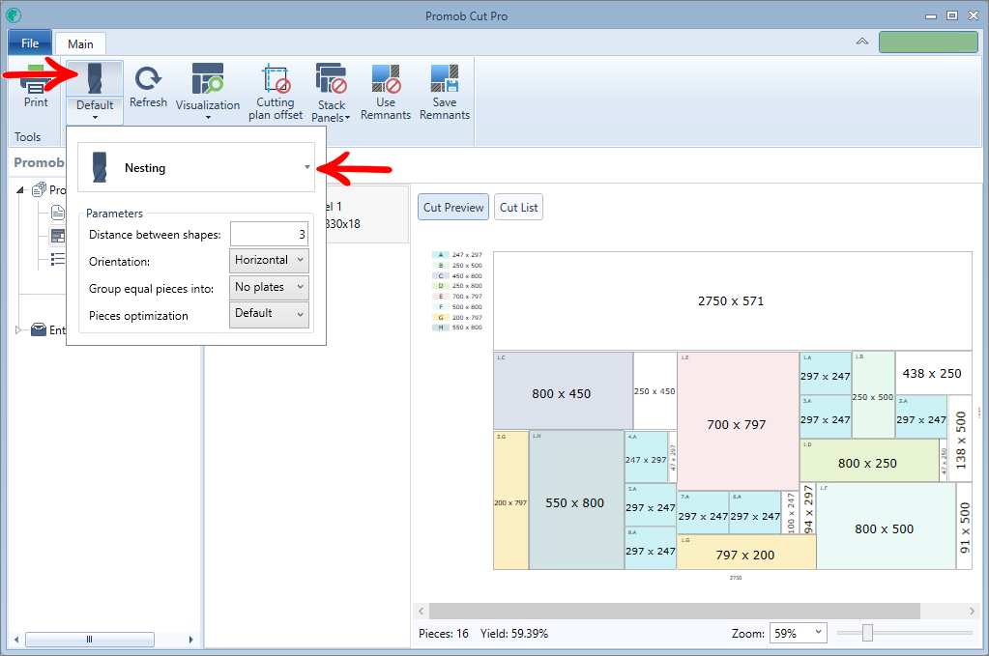Click the Promob Cut Pro app icon in the title bar
Image resolution: width=989 pixels, height=656 pixels.
tap(14, 15)
